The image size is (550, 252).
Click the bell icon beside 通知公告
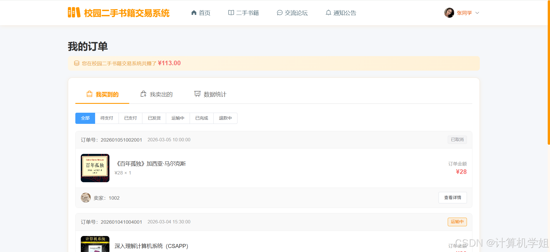point(328,13)
